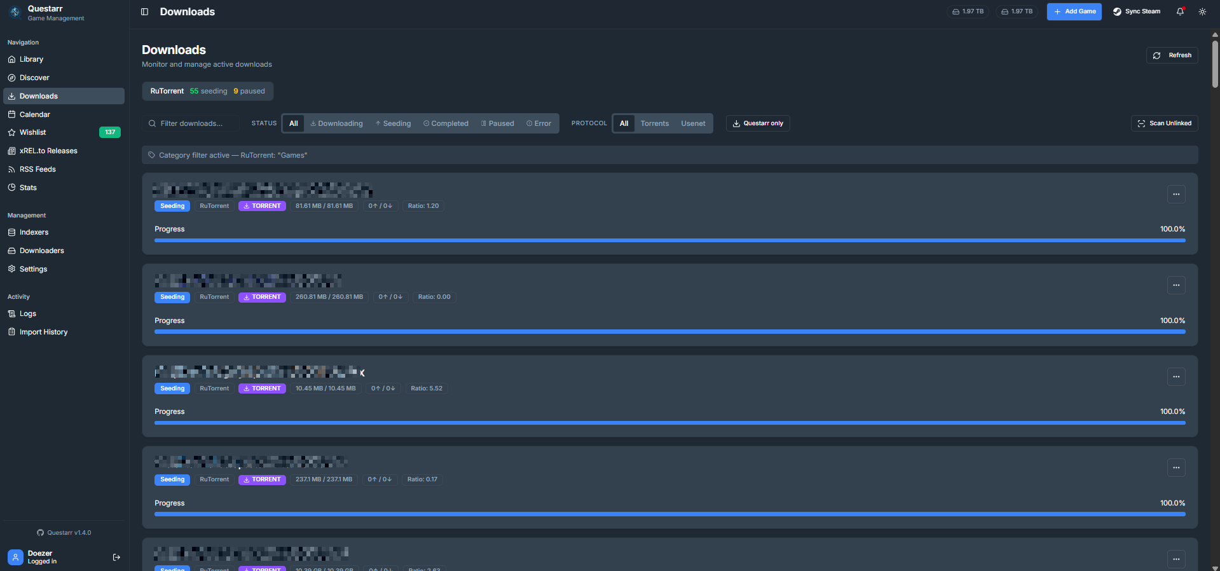This screenshot has width=1220, height=571.
Task: Click the scrollbar down arrow
Action: [x=1215, y=568]
